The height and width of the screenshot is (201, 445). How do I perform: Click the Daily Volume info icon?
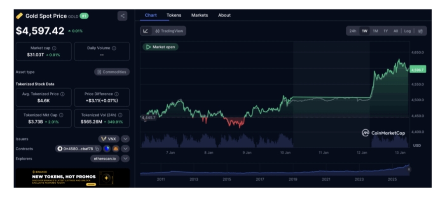[x=114, y=48]
